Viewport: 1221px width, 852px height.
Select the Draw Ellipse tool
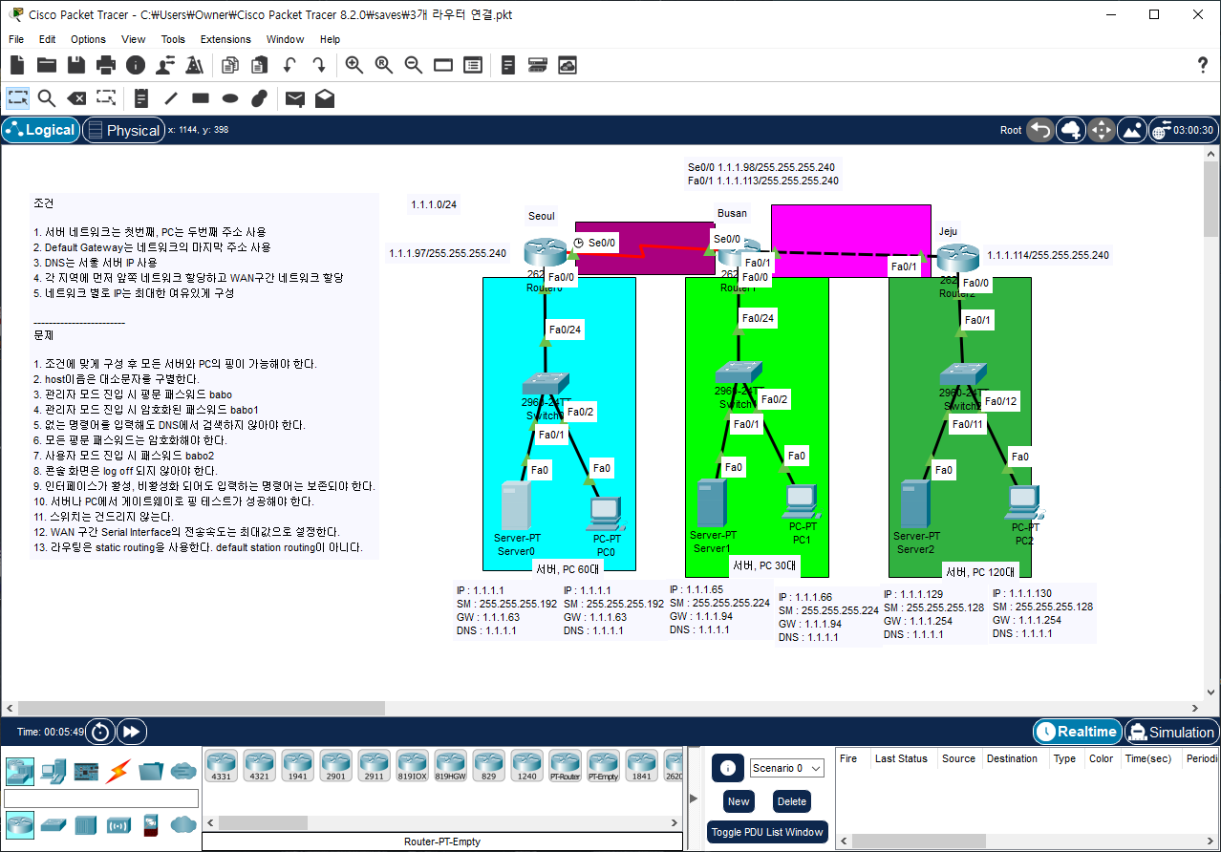tap(230, 98)
